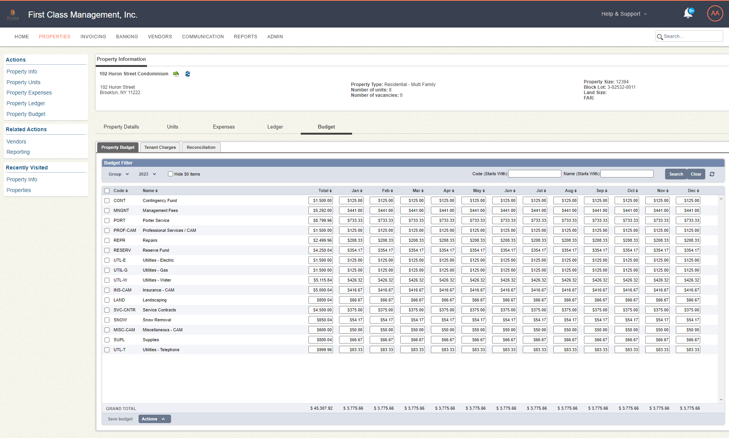Check the UTL-T row checkbox
The image size is (729, 438).
point(107,350)
